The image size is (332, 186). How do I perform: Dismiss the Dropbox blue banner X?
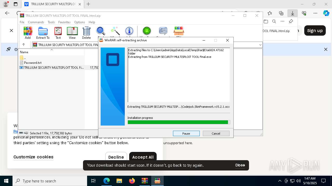(326, 49)
